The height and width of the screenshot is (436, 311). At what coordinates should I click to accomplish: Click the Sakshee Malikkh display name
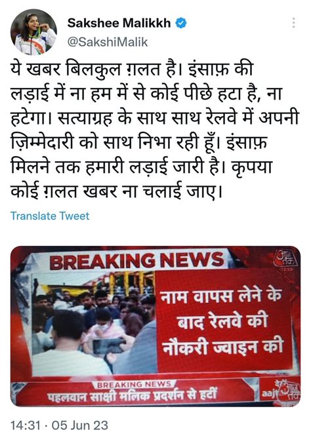coord(119,23)
